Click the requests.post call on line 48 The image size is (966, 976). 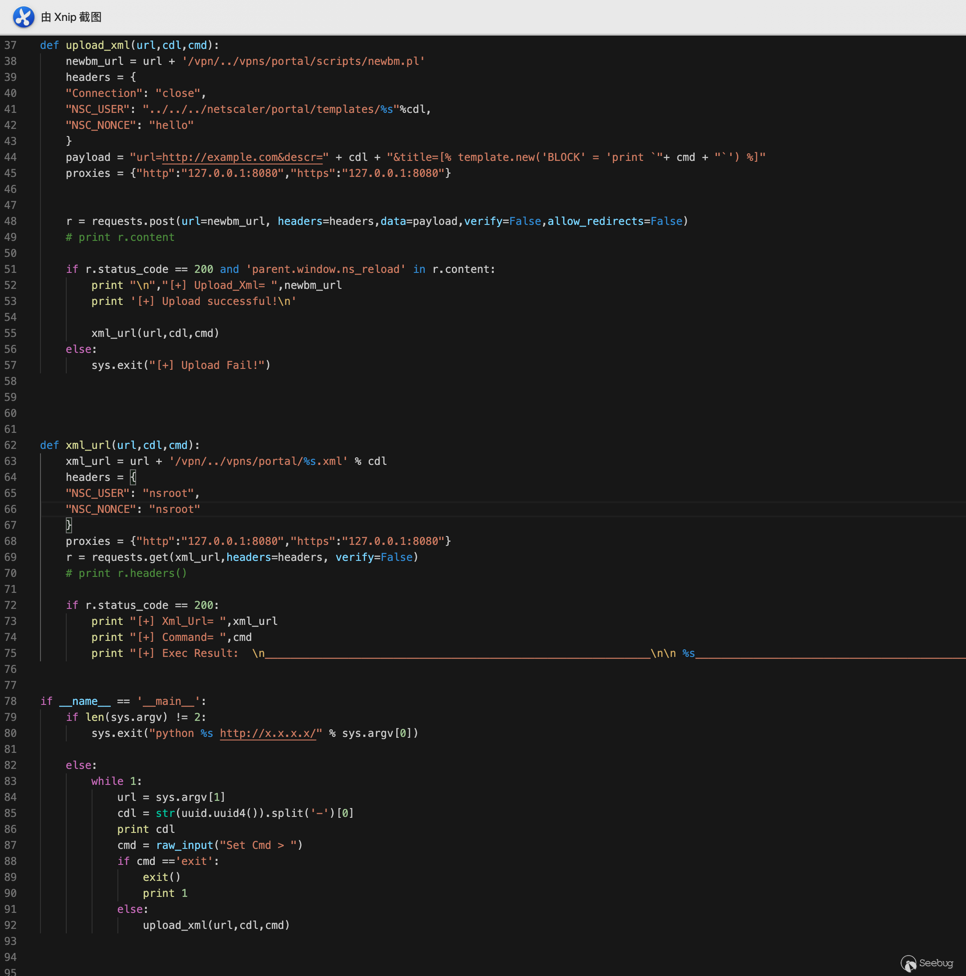coord(133,221)
